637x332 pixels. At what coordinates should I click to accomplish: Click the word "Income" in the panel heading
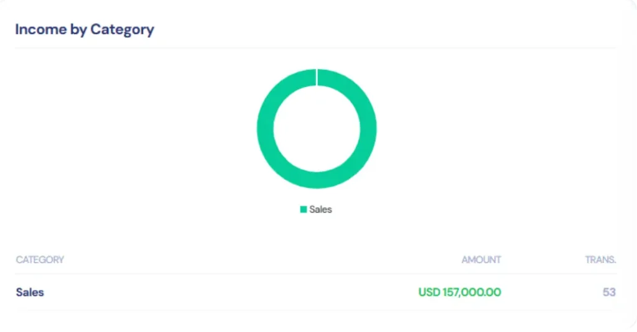(x=40, y=29)
